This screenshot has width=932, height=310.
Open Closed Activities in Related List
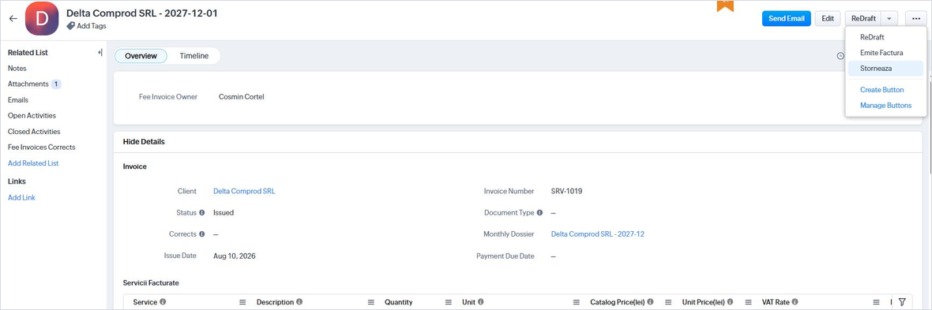point(34,132)
